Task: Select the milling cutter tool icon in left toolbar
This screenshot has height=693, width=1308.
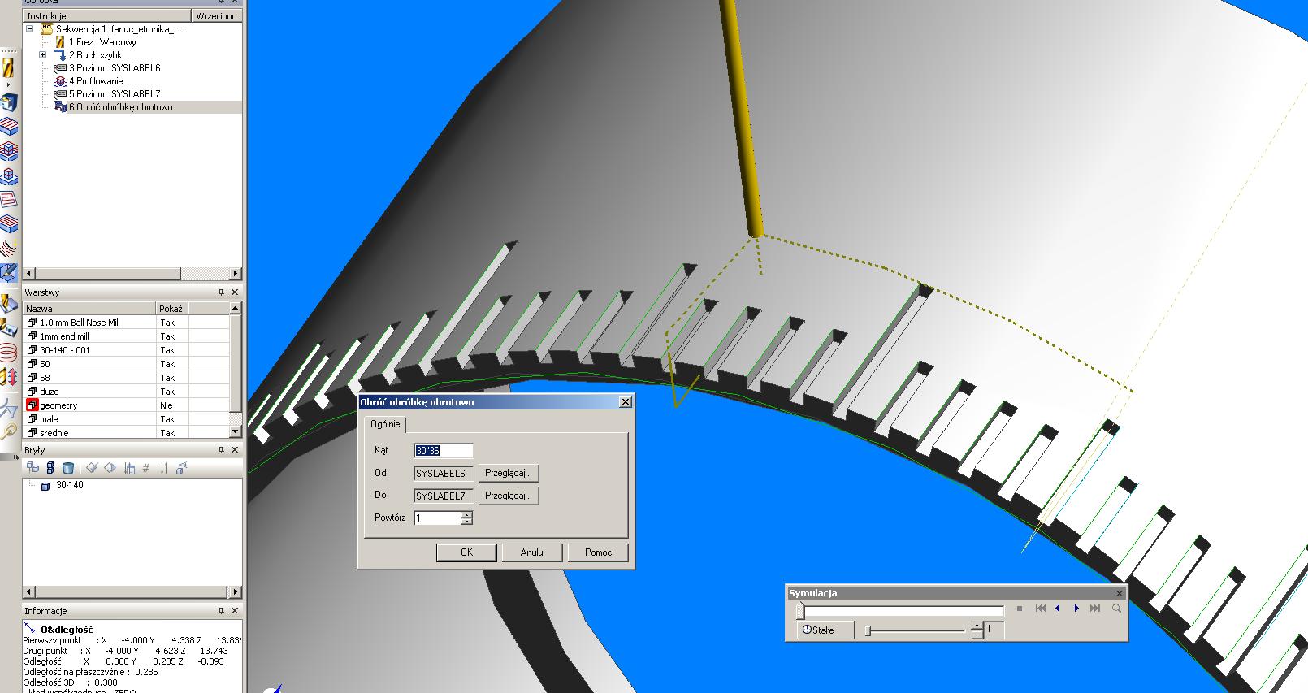Action: pyautogui.click(x=8, y=67)
